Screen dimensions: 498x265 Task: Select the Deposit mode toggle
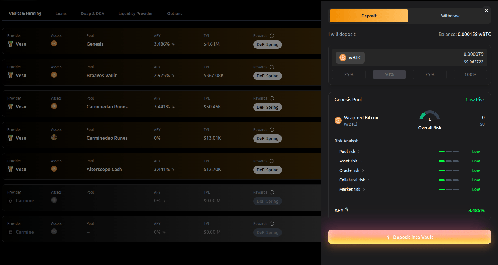[369, 16]
